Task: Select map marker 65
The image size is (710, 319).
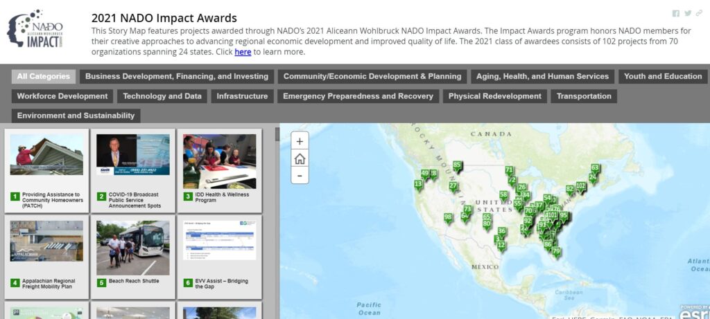Action: pos(487,217)
